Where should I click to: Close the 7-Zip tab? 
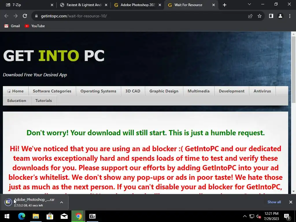tap(52, 5)
